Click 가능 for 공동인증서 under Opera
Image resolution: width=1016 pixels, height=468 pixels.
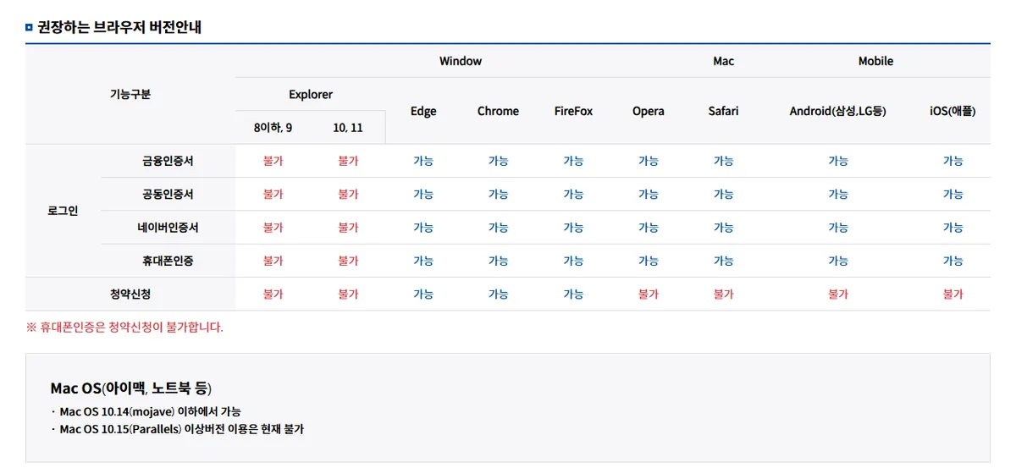pos(649,194)
